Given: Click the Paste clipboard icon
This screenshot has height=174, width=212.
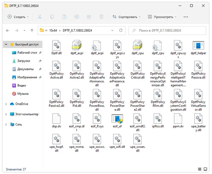Looking at the screenshot, I should click(x=64, y=17).
